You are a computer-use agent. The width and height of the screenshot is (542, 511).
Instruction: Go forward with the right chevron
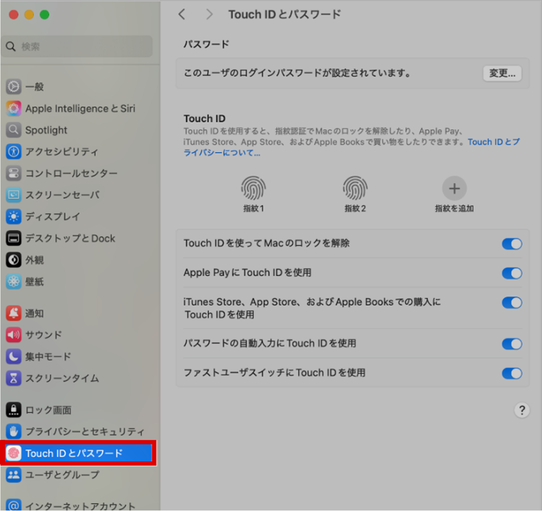click(x=209, y=14)
